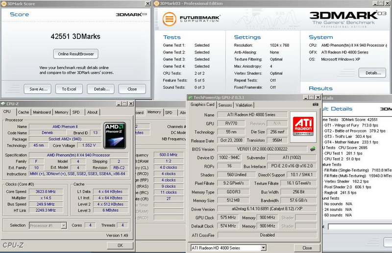Click Save As in the 3DMark Score window
The height and width of the screenshot is (253, 392).
(38, 89)
